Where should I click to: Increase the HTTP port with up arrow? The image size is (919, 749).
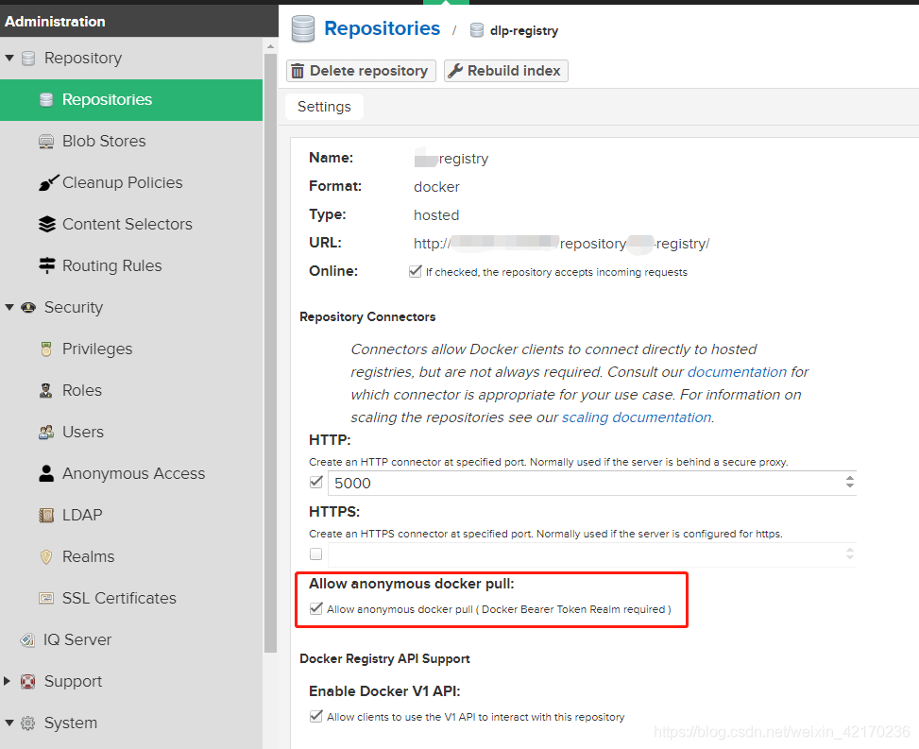pyautogui.click(x=850, y=478)
